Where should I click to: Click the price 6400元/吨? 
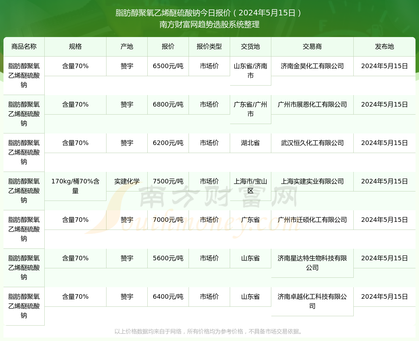coord(168,297)
